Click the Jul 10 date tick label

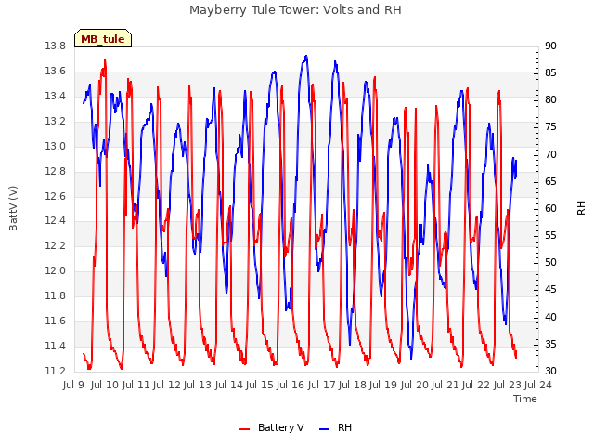[x=105, y=385]
